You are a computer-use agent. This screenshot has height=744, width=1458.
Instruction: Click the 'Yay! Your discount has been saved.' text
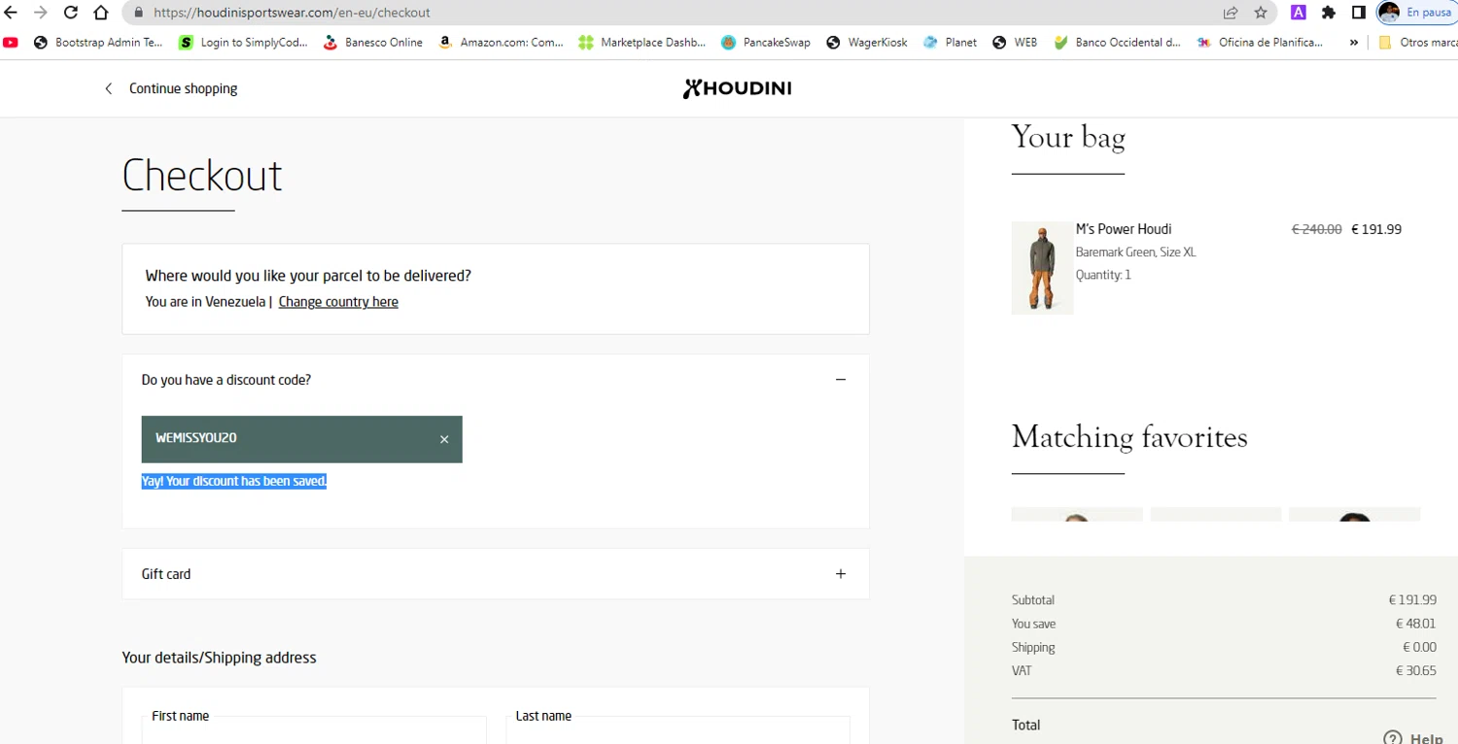(x=234, y=481)
